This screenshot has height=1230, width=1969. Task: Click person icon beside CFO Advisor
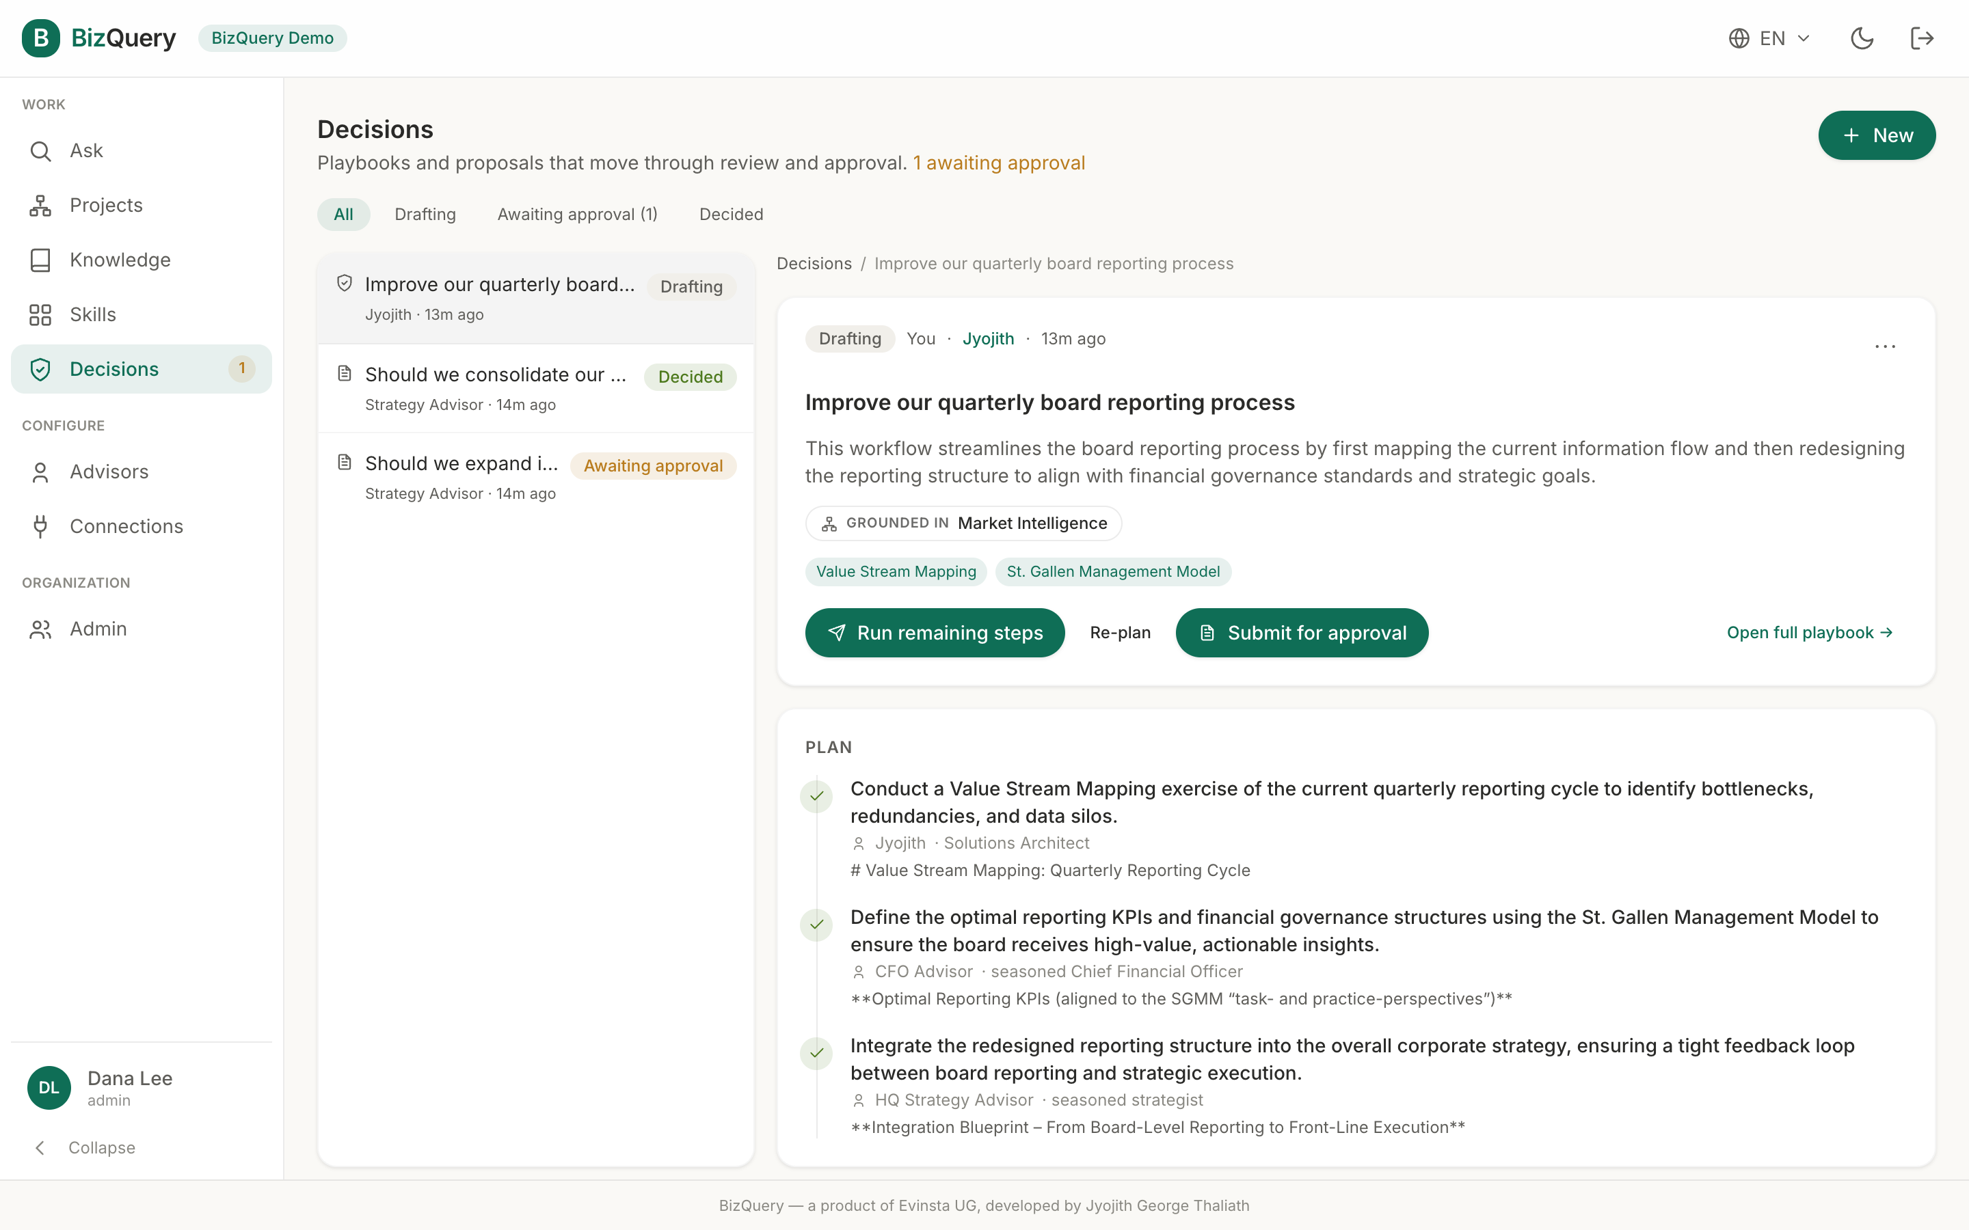click(x=859, y=972)
